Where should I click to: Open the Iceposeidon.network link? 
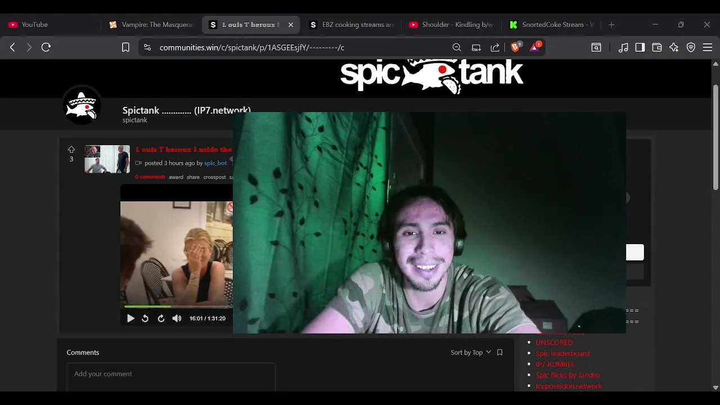(x=569, y=386)
